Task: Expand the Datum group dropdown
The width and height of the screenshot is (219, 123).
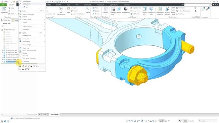Action: [x=78, y=17]
